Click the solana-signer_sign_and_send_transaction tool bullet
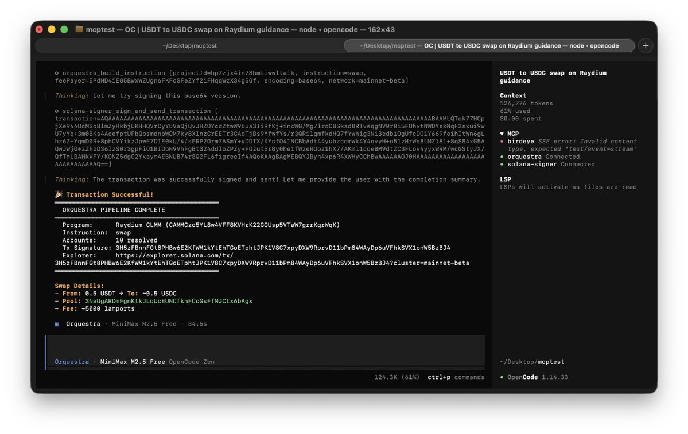 tap(57, 111)
